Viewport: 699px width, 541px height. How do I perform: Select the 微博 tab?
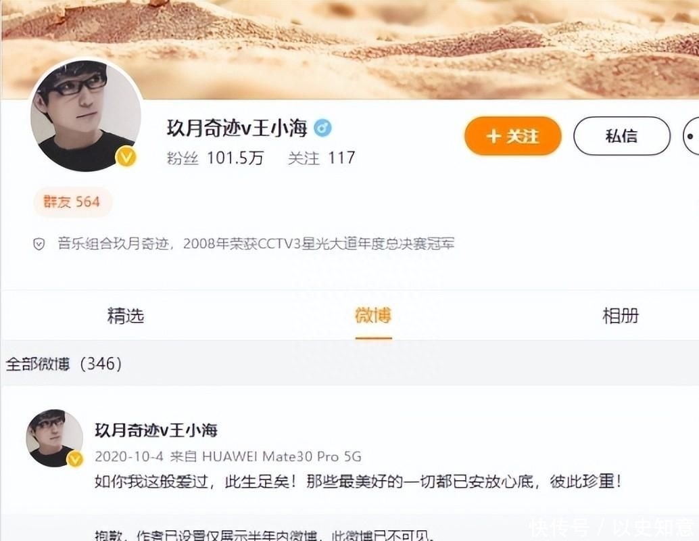click(x=373, y=316)
